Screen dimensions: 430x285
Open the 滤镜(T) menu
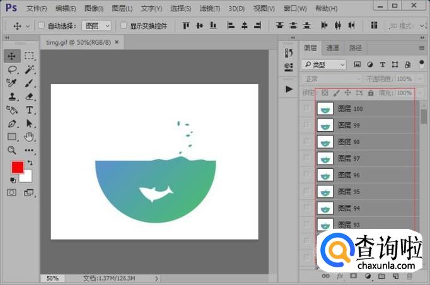pyautogui.click(x=209, y=8)
